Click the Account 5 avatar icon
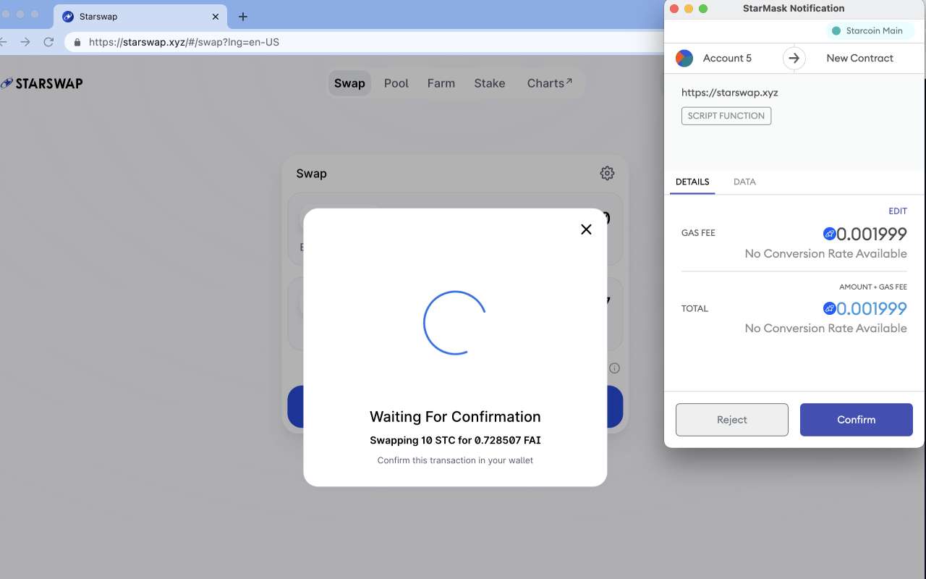Viewport: 926px width, 579px height. tap(684, 58)
